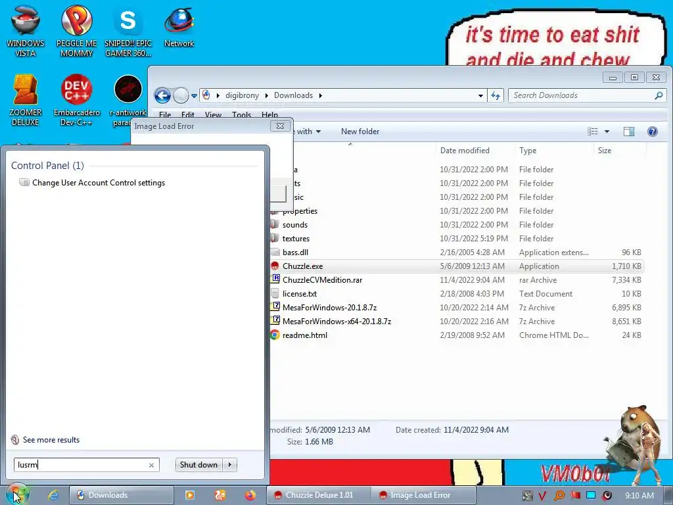The height and width of the screenshot is (505, 673).
Task: Close the Image Load Error dialog
Action: tap(280, 126)
